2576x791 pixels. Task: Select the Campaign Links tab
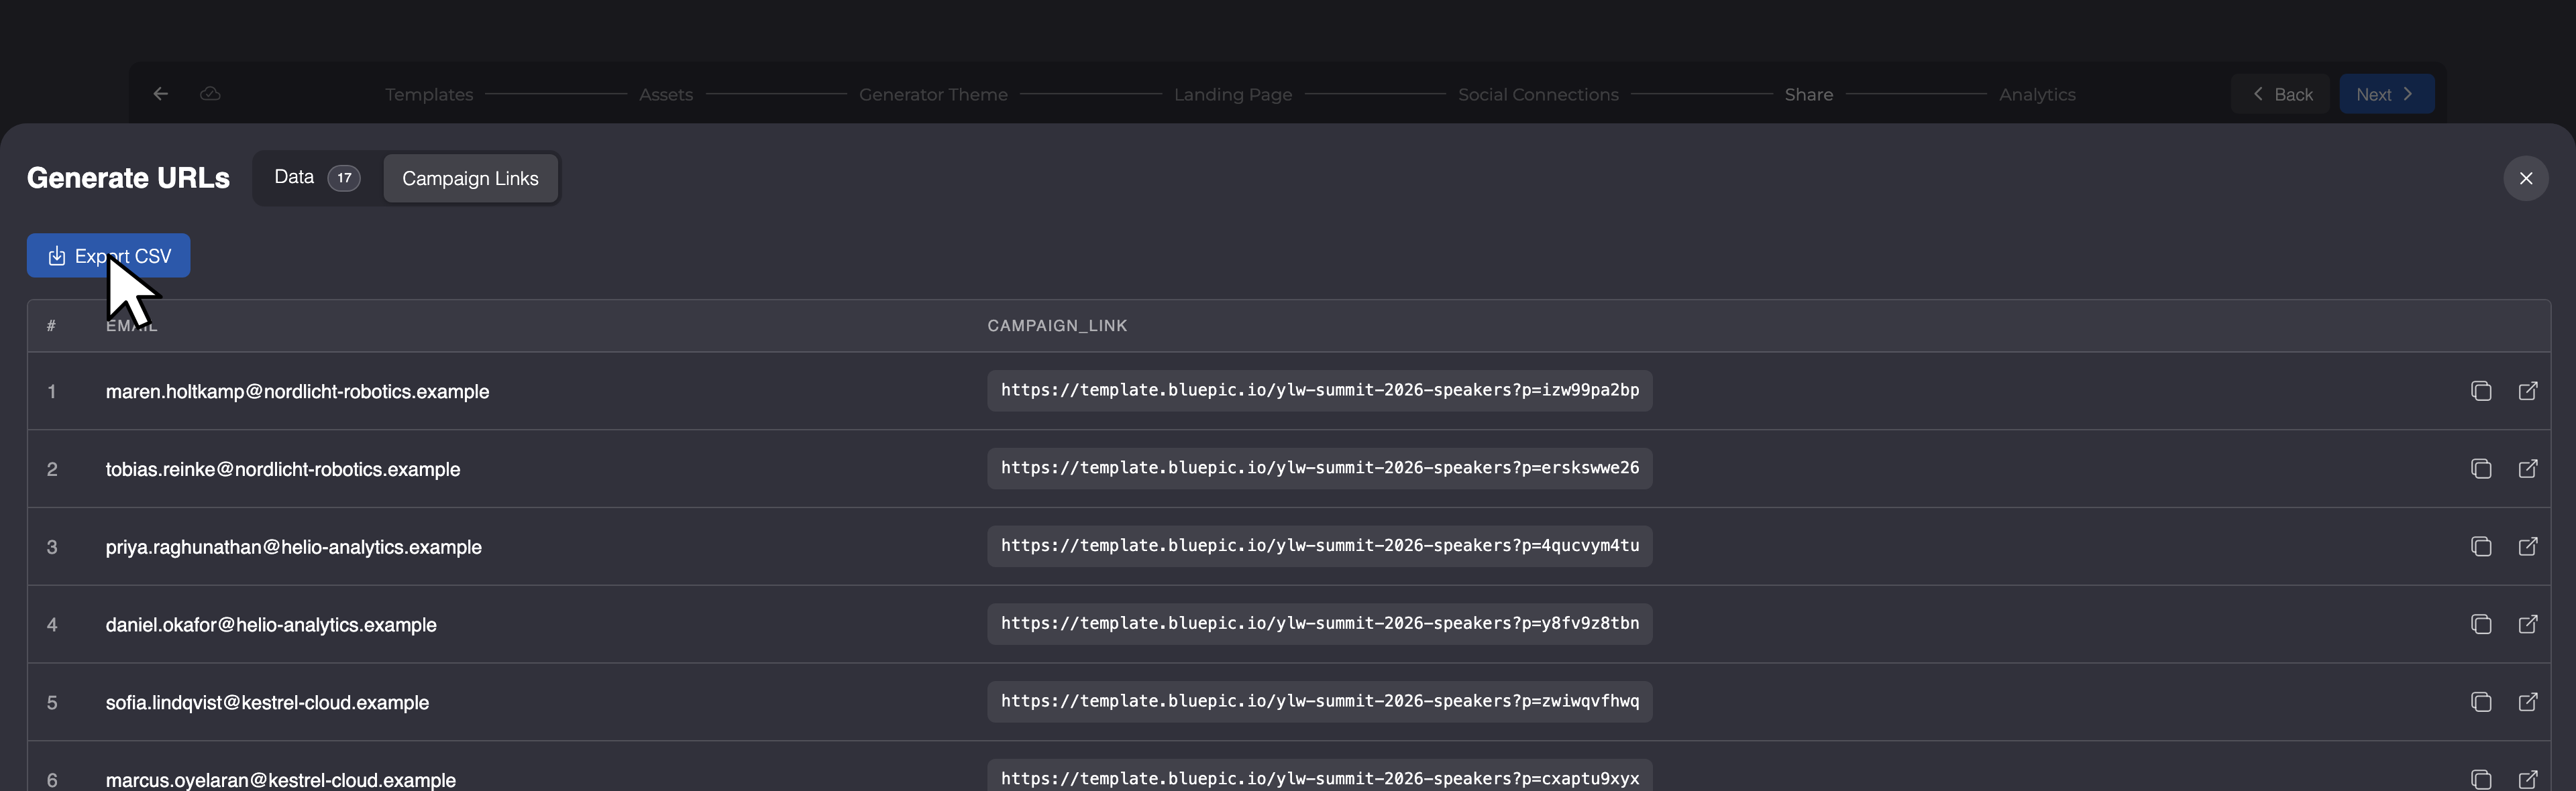point(470,179)
